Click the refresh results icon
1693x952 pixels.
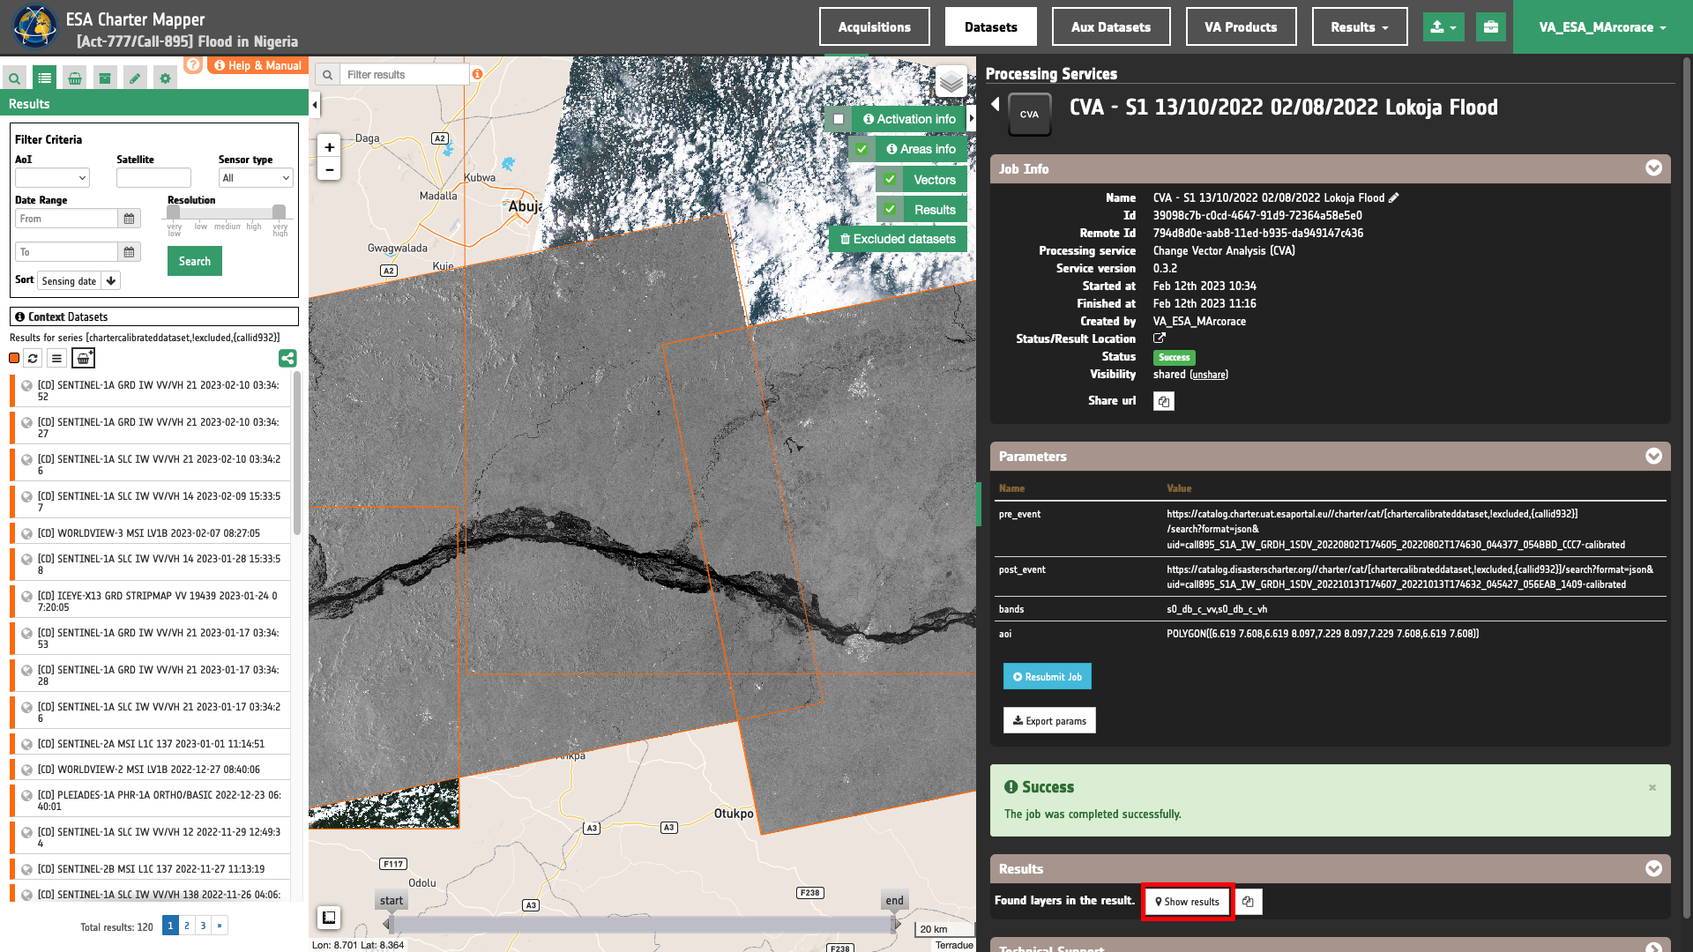point(33,358)
